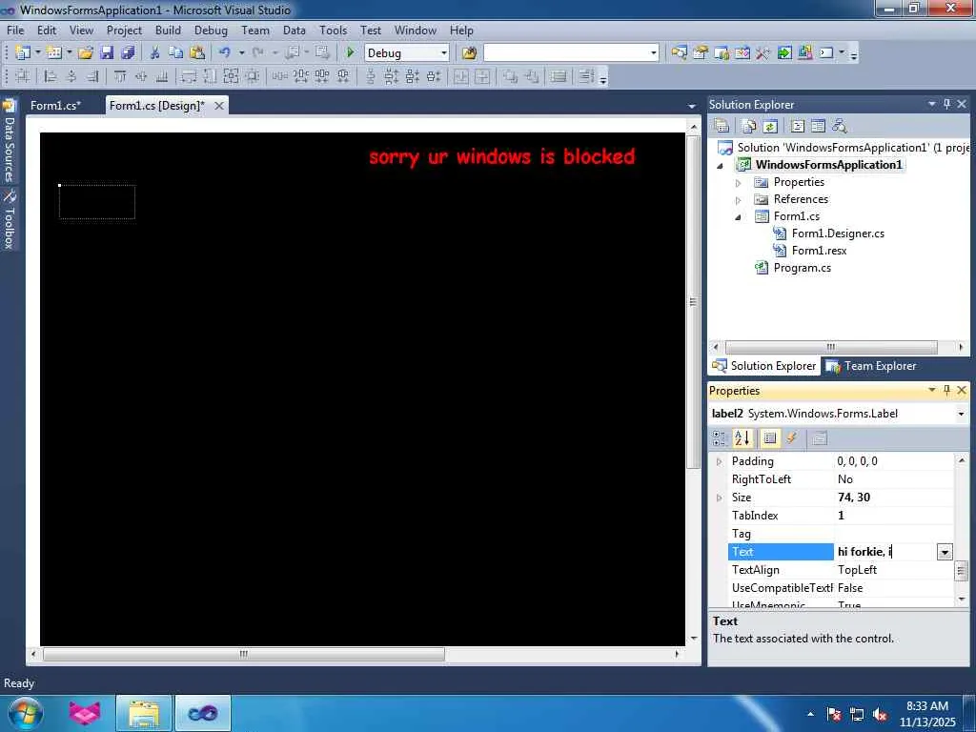Click the Windows Start button

click(x=25, y=713)
